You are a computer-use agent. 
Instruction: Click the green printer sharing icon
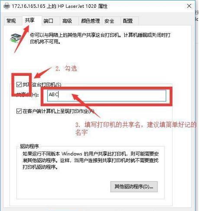point(16,38)
